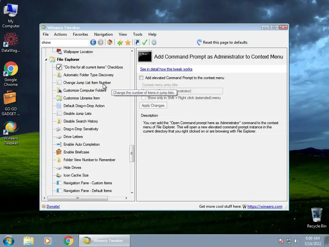This screenshot has height=247, width=329.
Task: Select the Wallpaper Location icon in tree
Action: [x=59, y=51]
